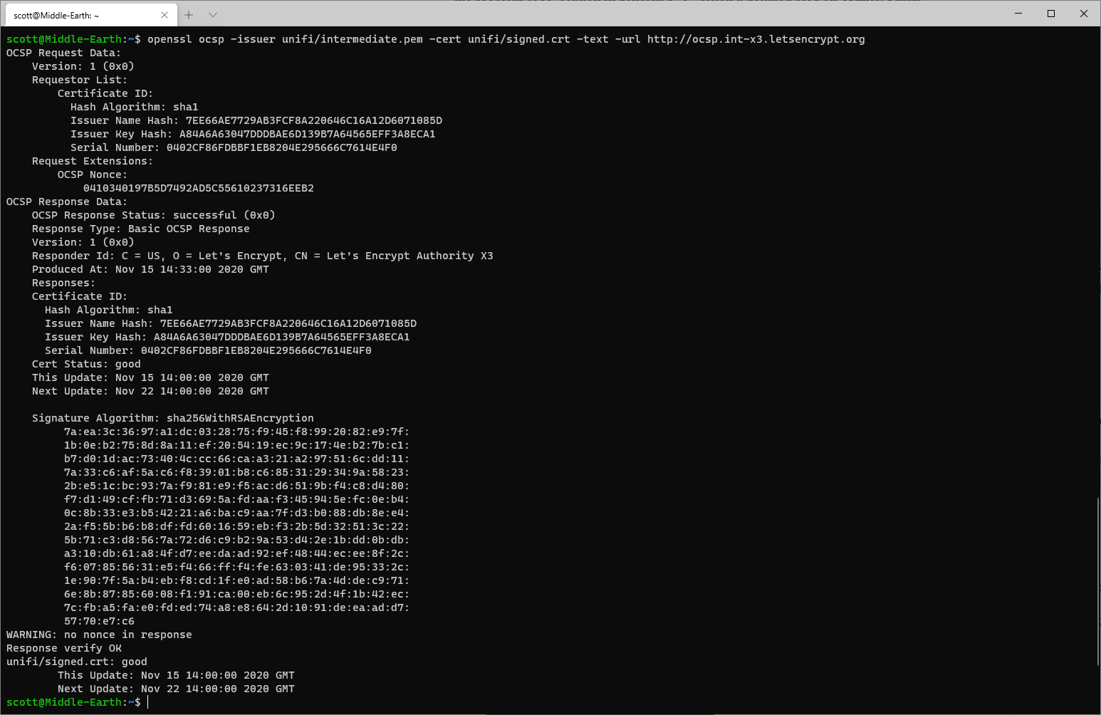Close the scott@Middle-Earth terminal tab

(165, 15)
